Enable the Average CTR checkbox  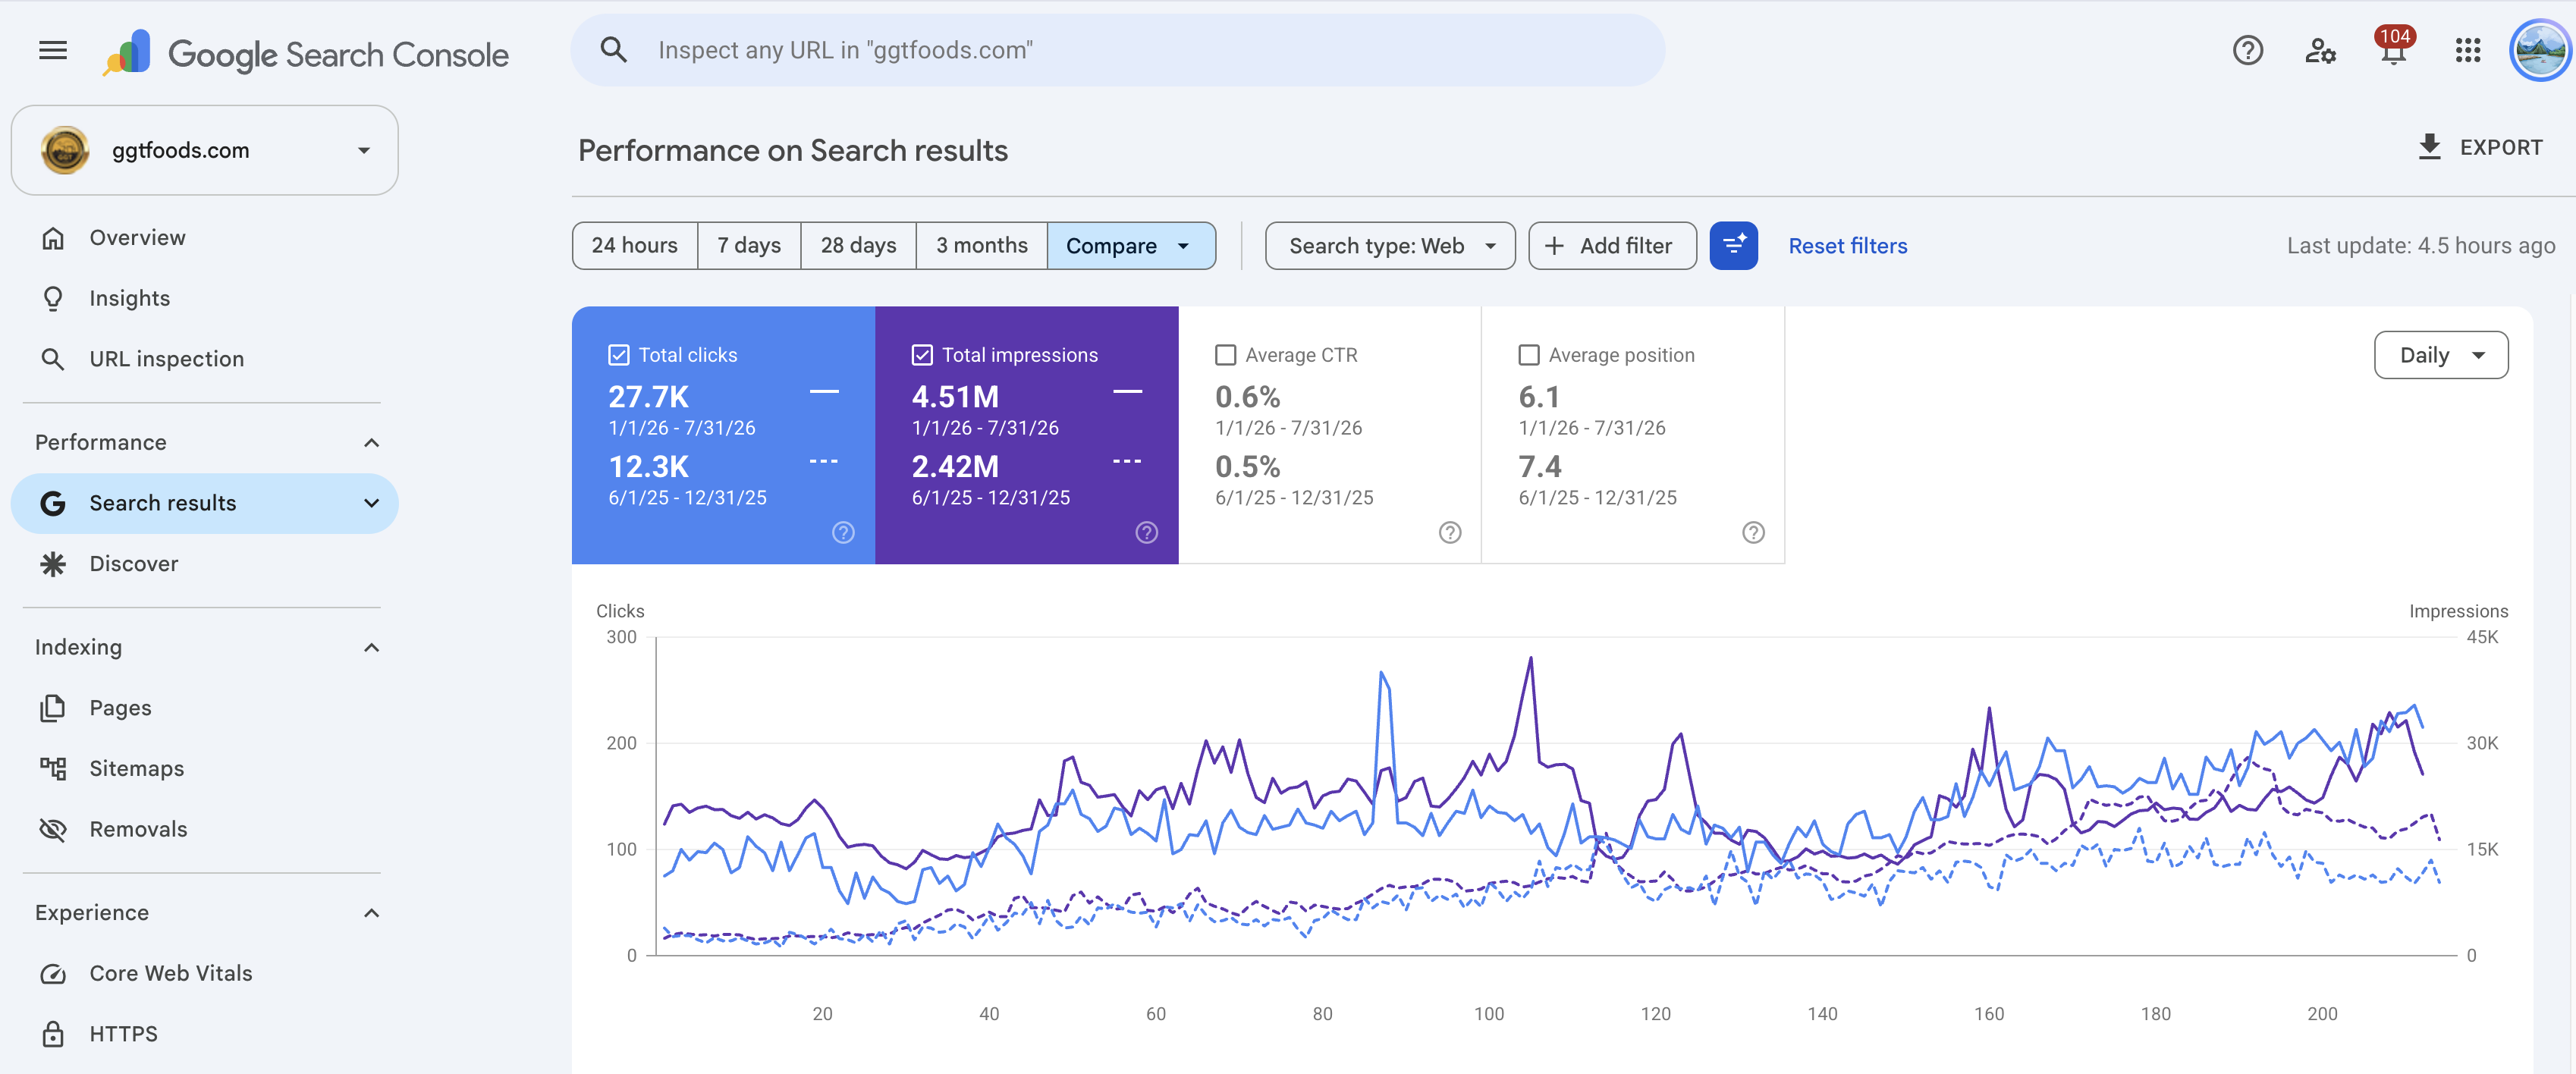coord(1225,355)
